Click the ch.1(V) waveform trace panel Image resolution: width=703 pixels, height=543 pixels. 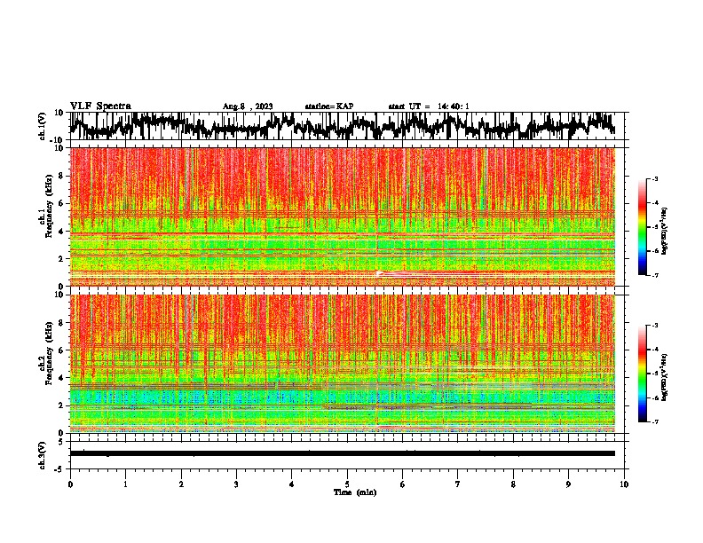(347, 126)
